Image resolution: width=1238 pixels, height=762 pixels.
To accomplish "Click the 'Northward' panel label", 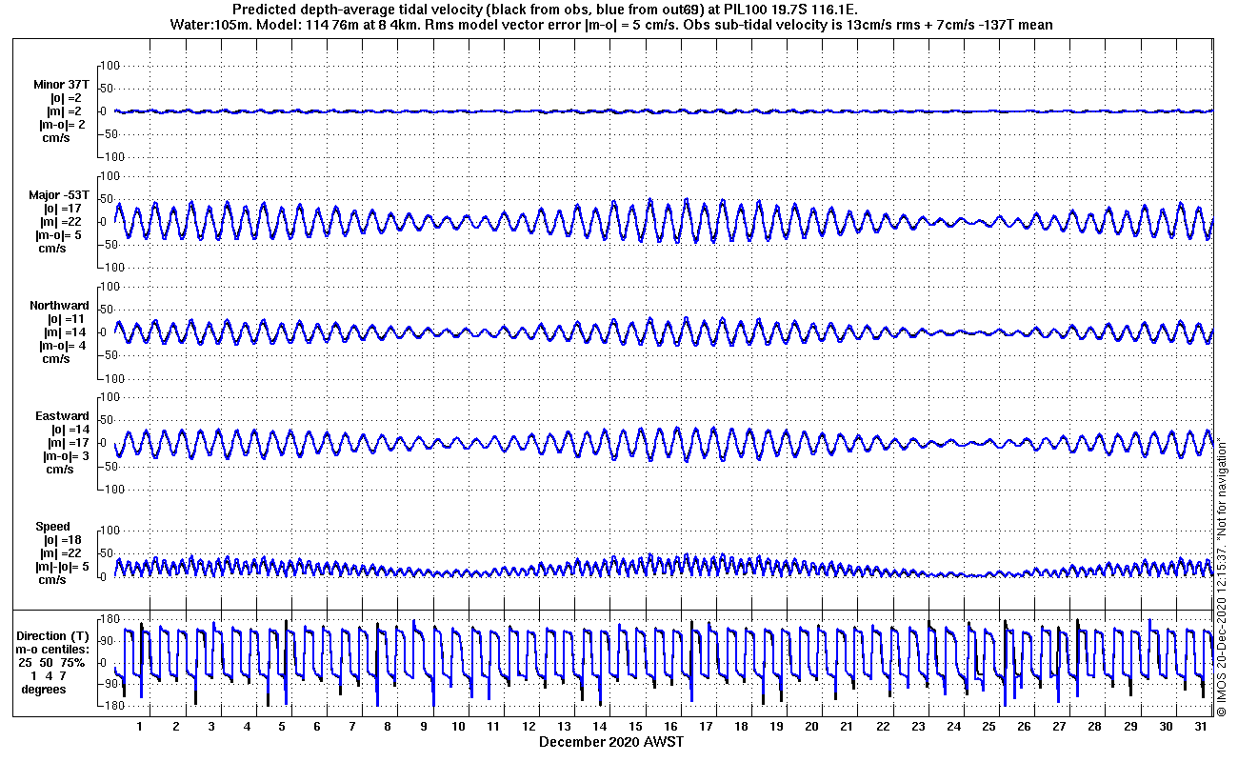I will (x=59, y=306).
